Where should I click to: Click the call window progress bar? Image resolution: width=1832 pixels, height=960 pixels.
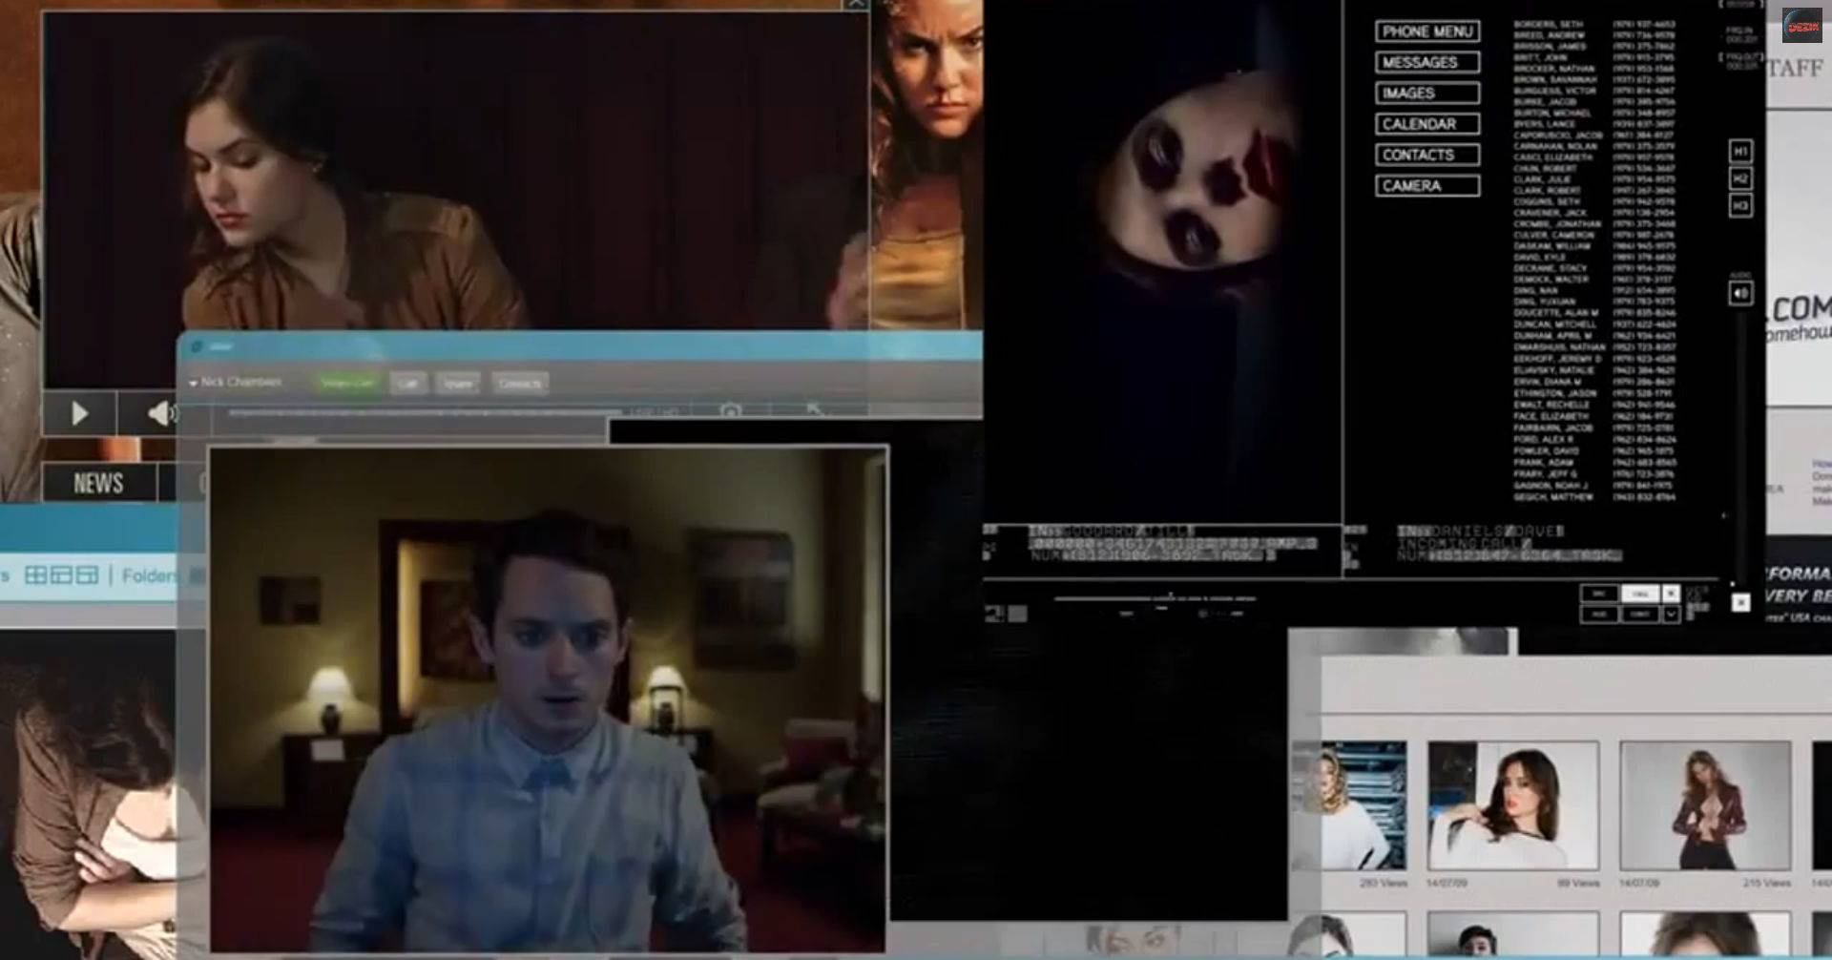[x=425, y=412]
